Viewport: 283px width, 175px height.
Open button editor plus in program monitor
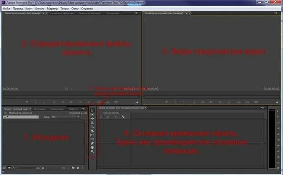277,102
